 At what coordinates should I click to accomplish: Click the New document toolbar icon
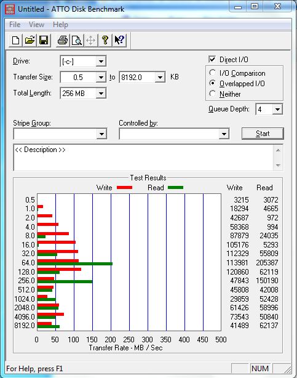[15, 40]
